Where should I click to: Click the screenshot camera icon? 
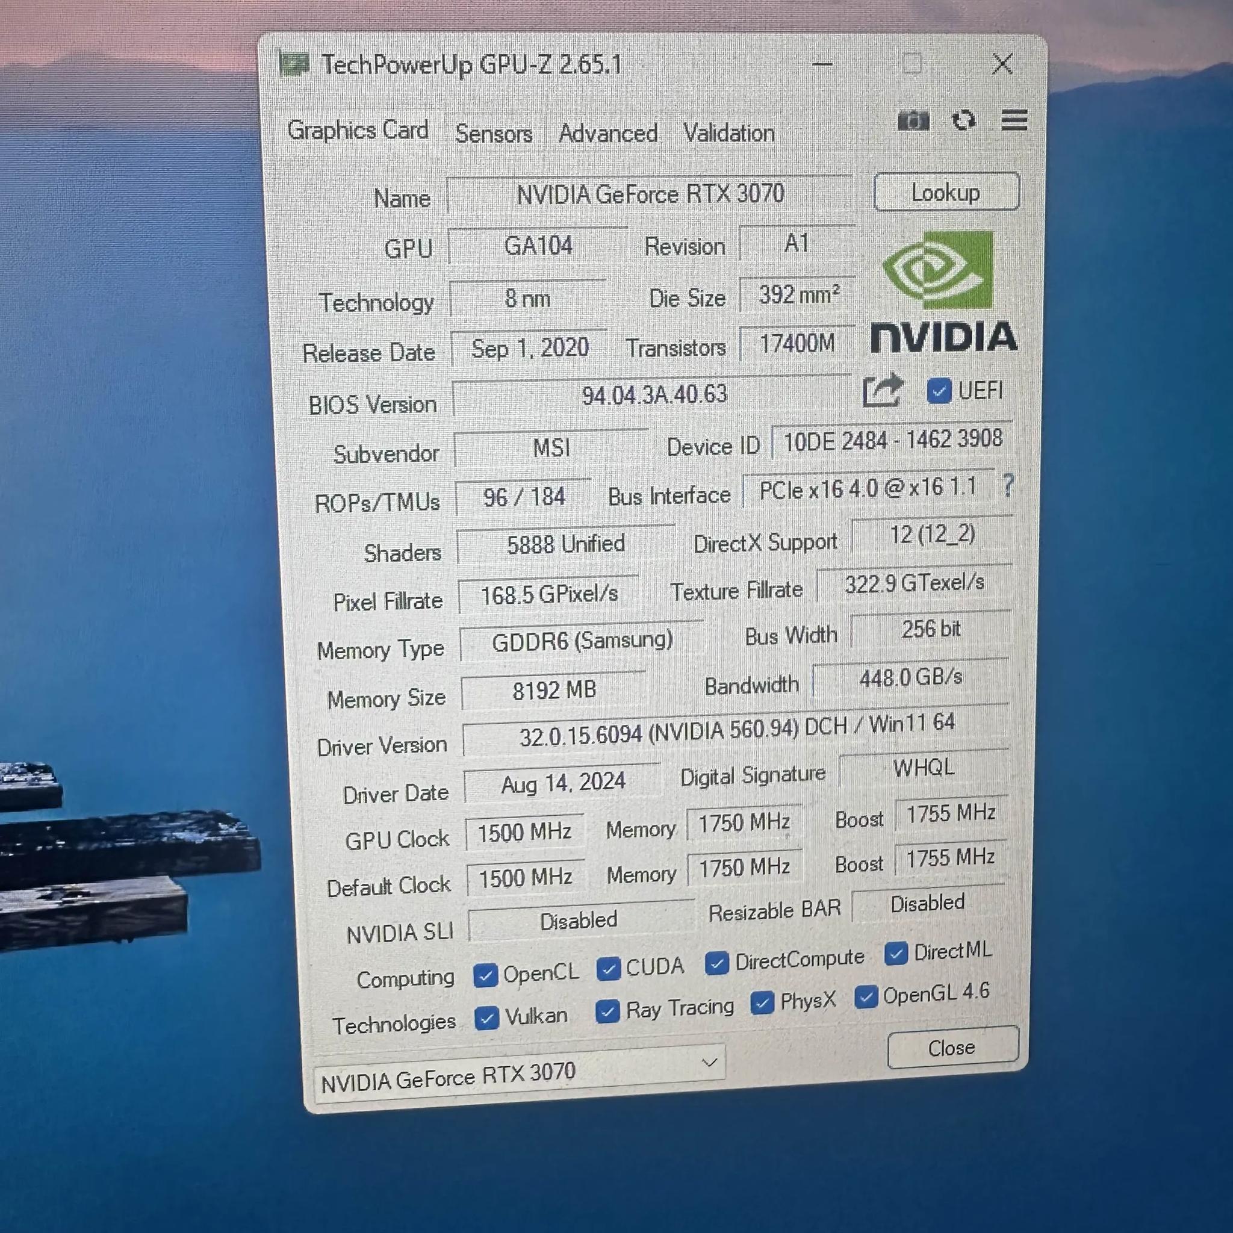(913, 120)
